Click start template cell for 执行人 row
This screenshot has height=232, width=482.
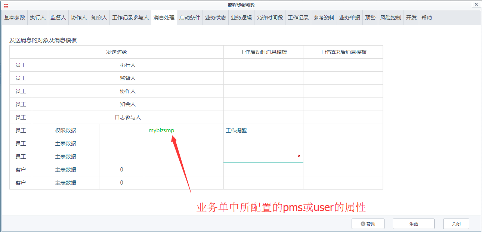pyautogui.click(x=263, y=65)
